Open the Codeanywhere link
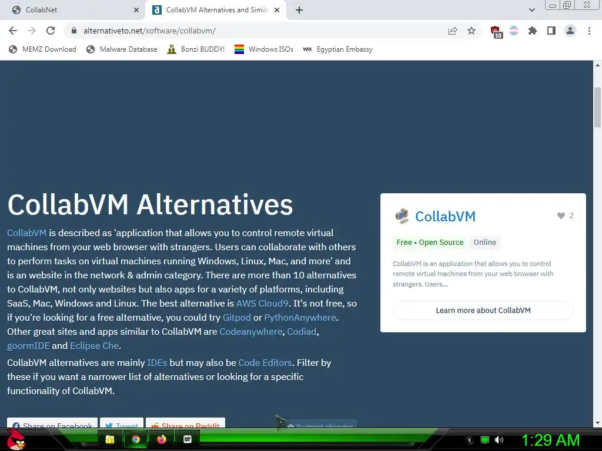602x451 pixels. pos(250,331)
